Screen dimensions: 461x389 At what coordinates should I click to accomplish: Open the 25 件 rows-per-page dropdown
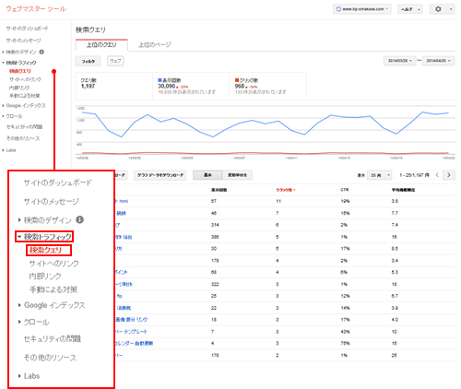[380, 175]
